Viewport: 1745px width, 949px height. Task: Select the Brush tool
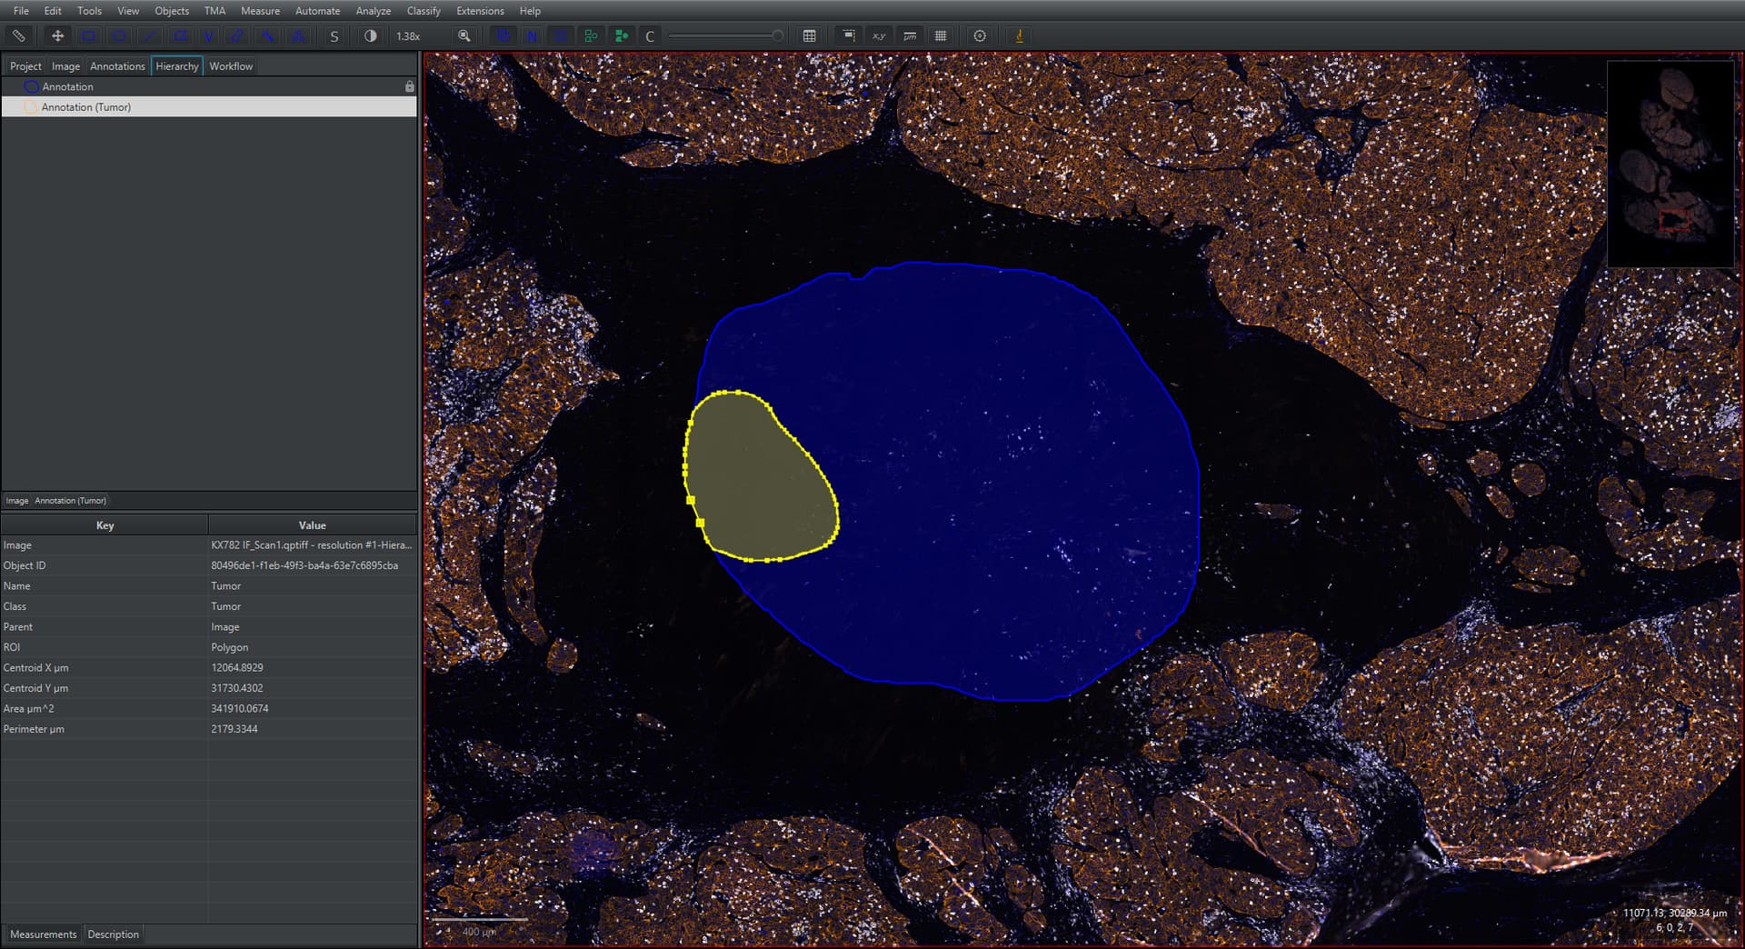[x=237, y=36]
